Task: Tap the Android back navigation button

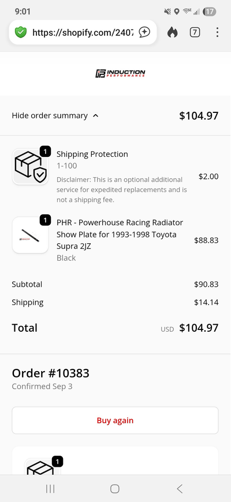Action: 180,489
